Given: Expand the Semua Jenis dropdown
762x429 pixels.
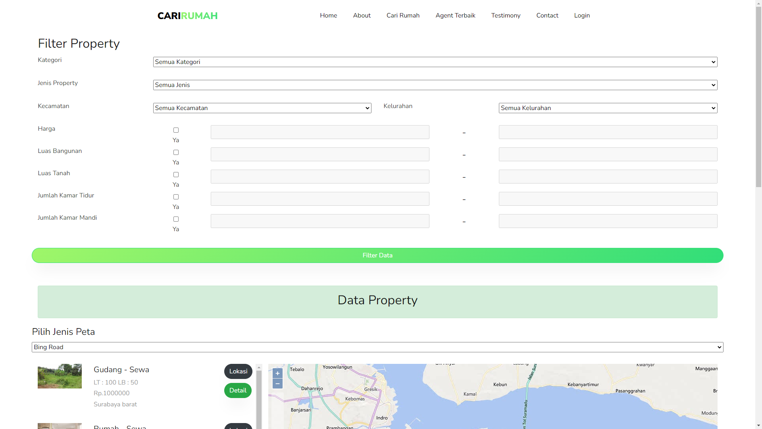Looking at the screenshot, I should tap(435, 85).
